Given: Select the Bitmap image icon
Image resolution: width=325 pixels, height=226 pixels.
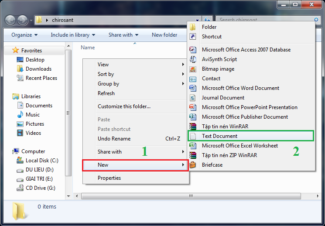Looking at the screenshot, I should (x=193, y=69).
